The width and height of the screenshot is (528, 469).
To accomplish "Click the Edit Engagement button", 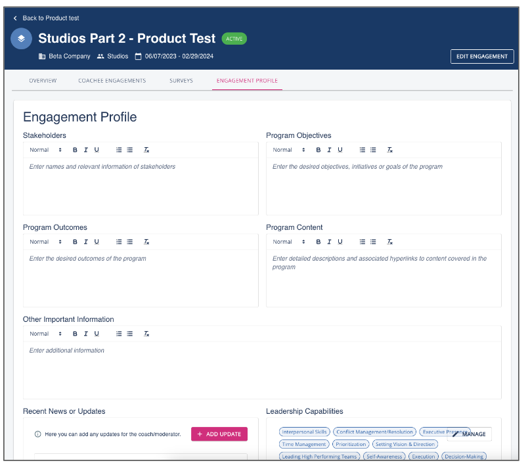I will (481, 56).
